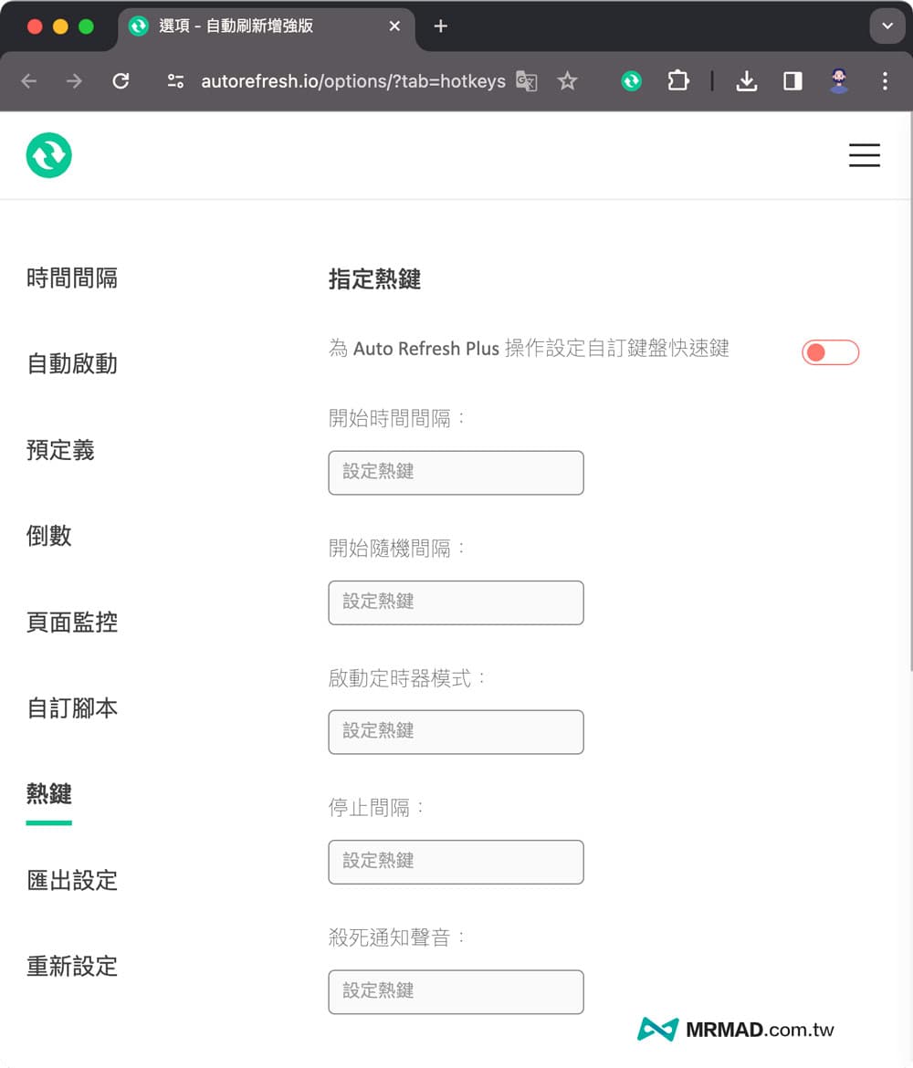
Task: Click the Auto Refresh Plus logo
Action: click(x=49, y=155)
